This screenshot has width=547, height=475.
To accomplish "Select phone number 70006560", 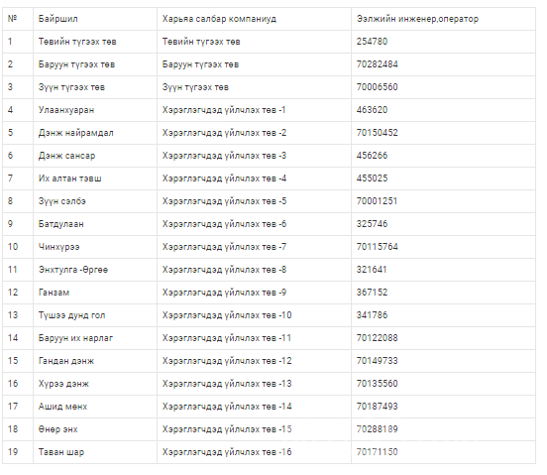I will coord(378,87).
